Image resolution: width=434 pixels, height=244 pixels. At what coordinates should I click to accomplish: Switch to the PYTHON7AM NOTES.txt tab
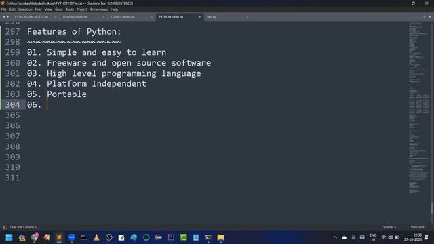(32, 17)
